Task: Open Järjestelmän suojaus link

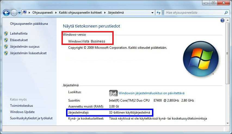Action: coord(25,47)
